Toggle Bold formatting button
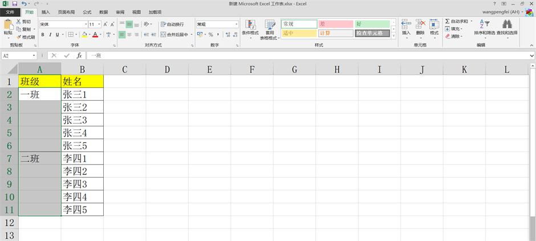The width and height of the screenshot is (536, 241). [x=43, y=35]
